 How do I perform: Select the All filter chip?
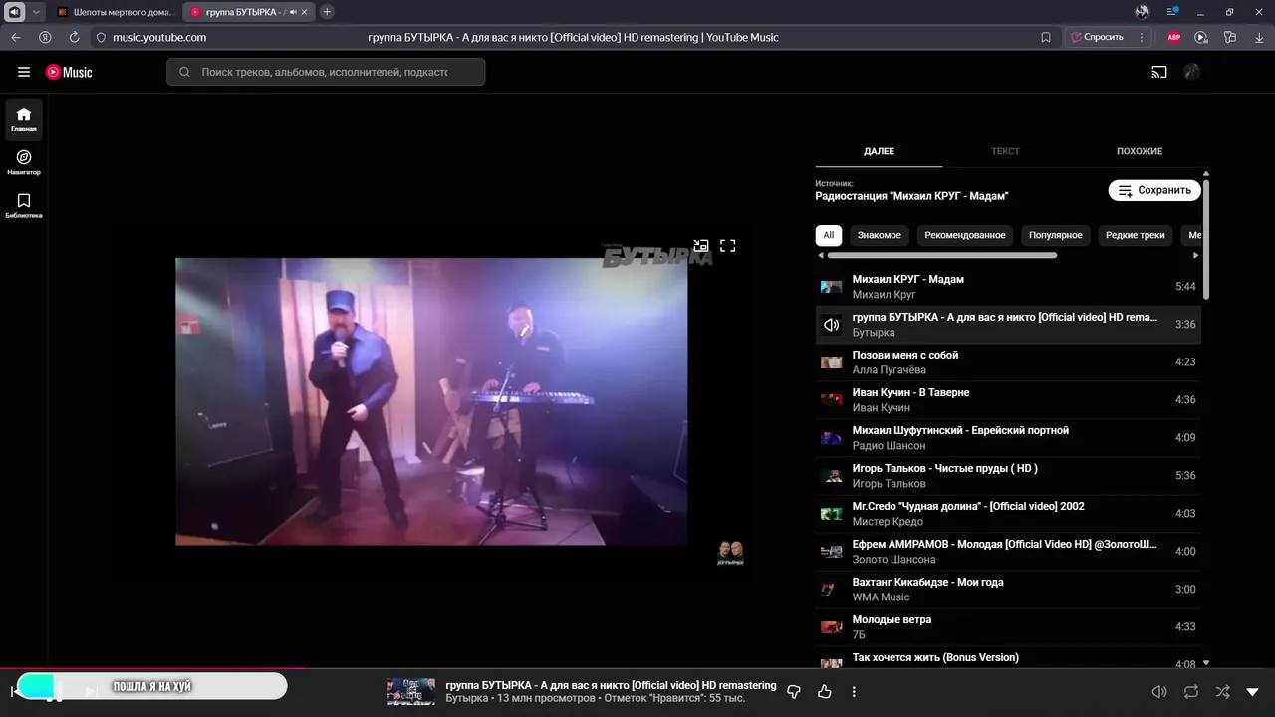(828, 235)
